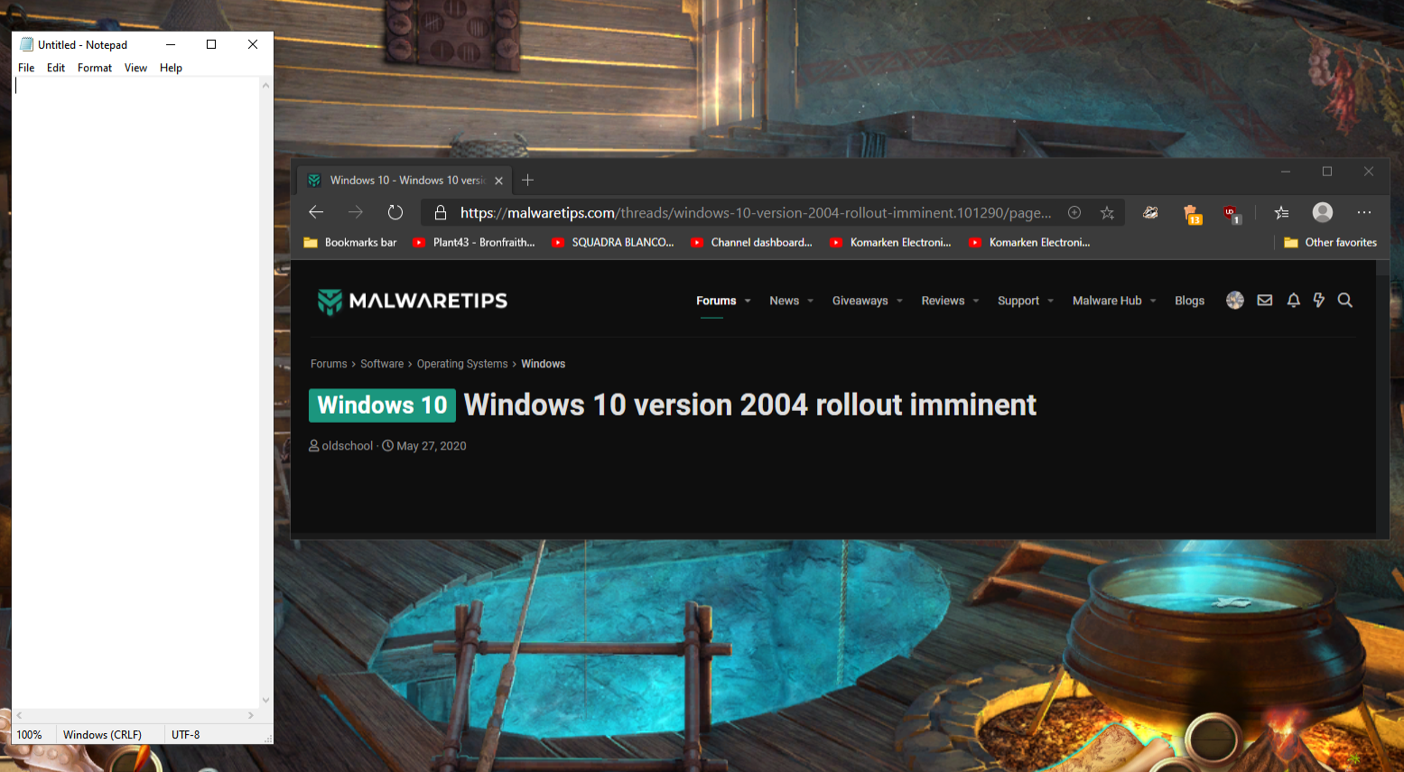Open the Other favorites folder
1404x772 pixels.
pyautogui.click(x=1331, y=242)
